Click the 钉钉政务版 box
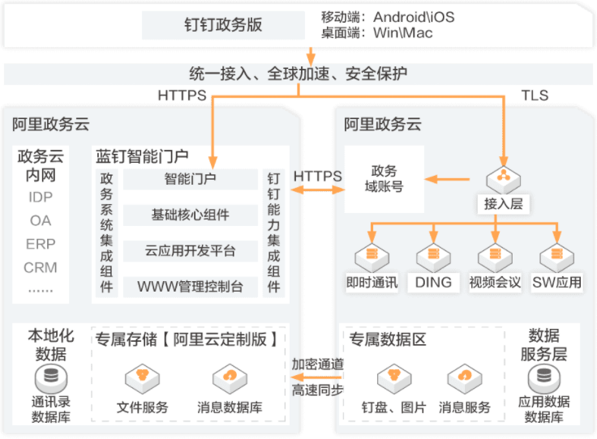597x439 pixels. point(223,25)
